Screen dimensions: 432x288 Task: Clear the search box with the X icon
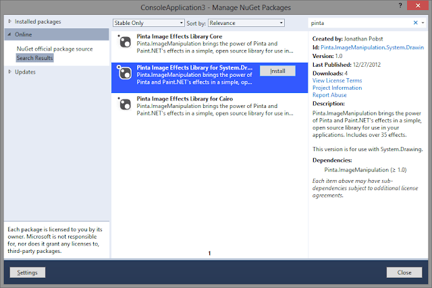[x=416, y=23]
